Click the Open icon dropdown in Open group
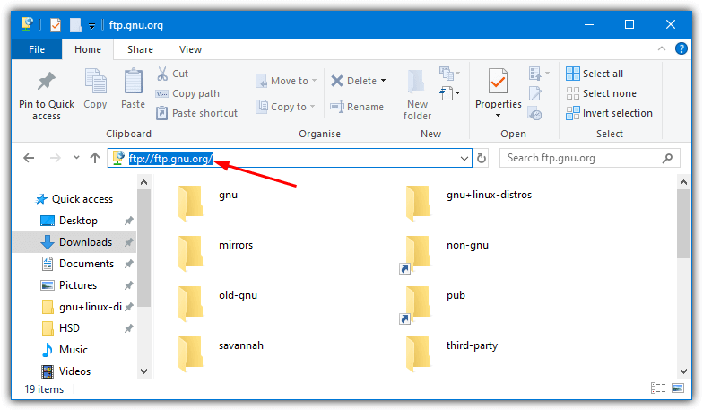The height and width of the screenshot is (410, 703). (539, 74)
